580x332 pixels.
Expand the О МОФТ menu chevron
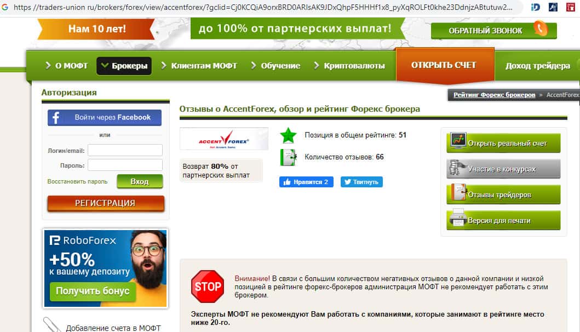pyautogui.click(x=48, y=66)
